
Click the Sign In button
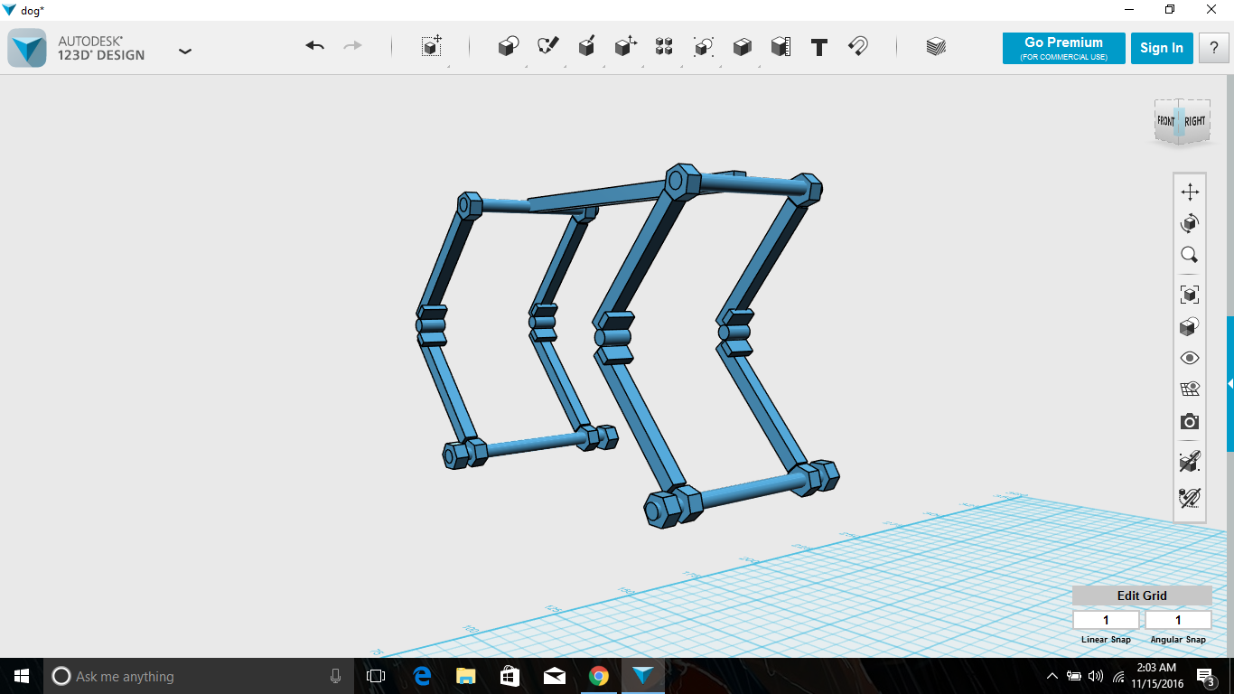[1162, 48]
